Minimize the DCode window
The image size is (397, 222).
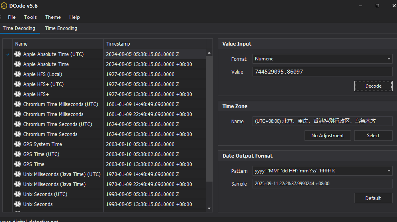click(x=361, y=6)
